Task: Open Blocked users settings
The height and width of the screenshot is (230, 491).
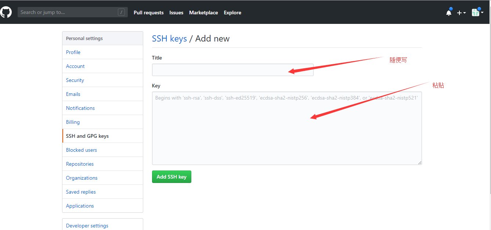Action: [x=102, y=150]
